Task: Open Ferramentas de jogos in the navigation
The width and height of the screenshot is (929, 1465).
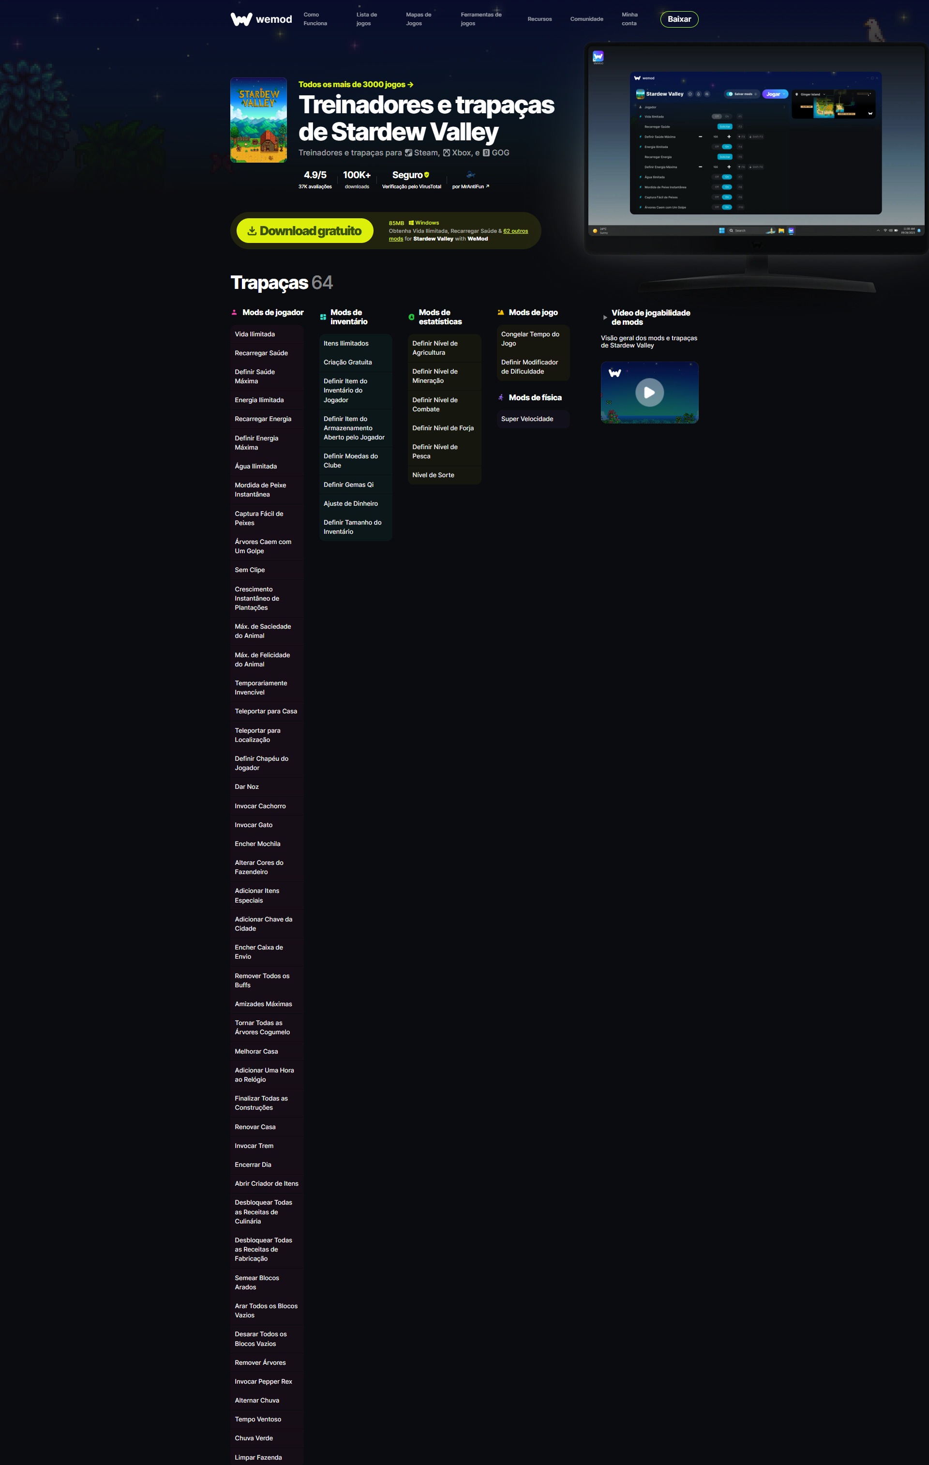Action: coord(481,19)
